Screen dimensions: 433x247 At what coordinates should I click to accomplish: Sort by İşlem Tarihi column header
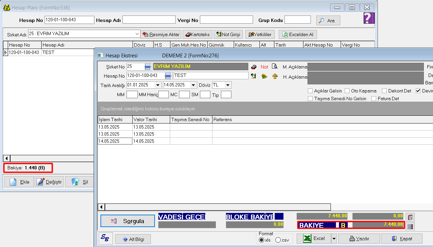pos(115,119)
